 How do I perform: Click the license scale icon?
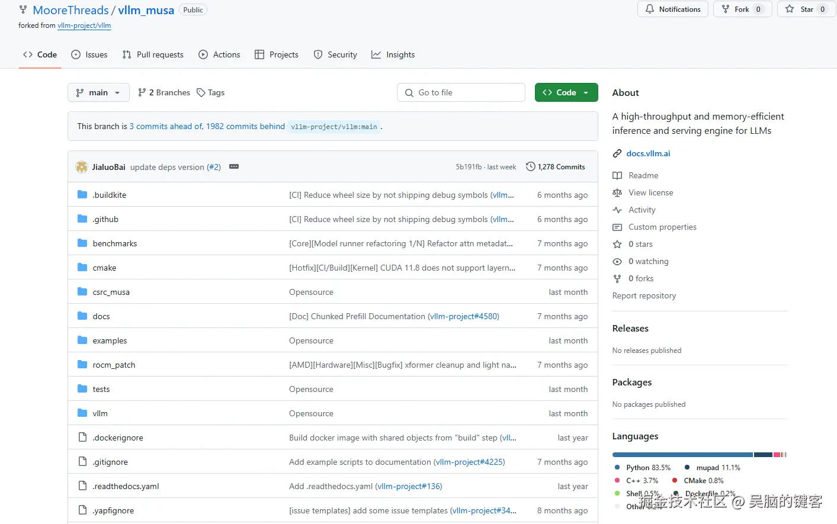(617, 192)
